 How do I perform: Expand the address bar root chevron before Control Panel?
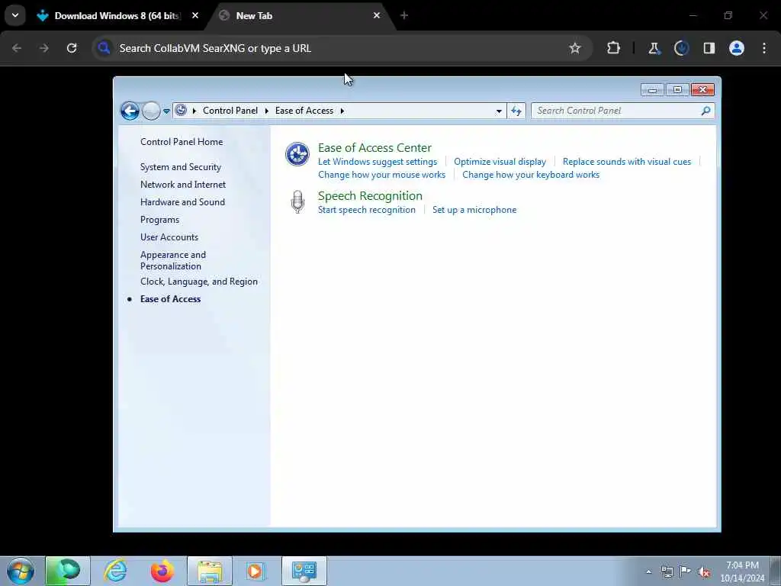tap(194, 111)
